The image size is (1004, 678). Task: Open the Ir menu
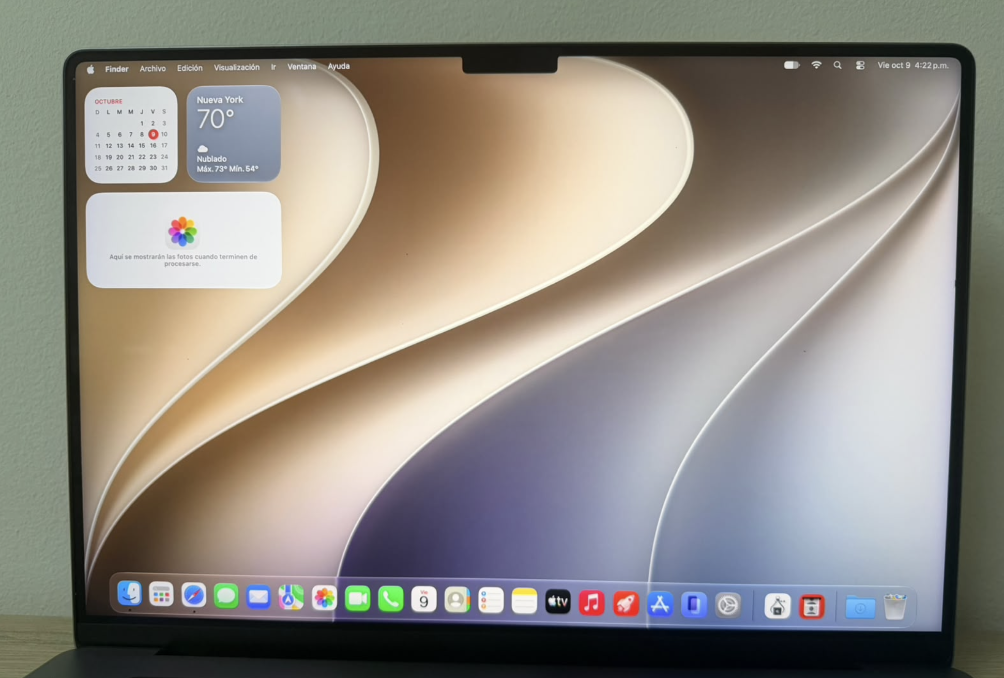click(x=273, y=67)
